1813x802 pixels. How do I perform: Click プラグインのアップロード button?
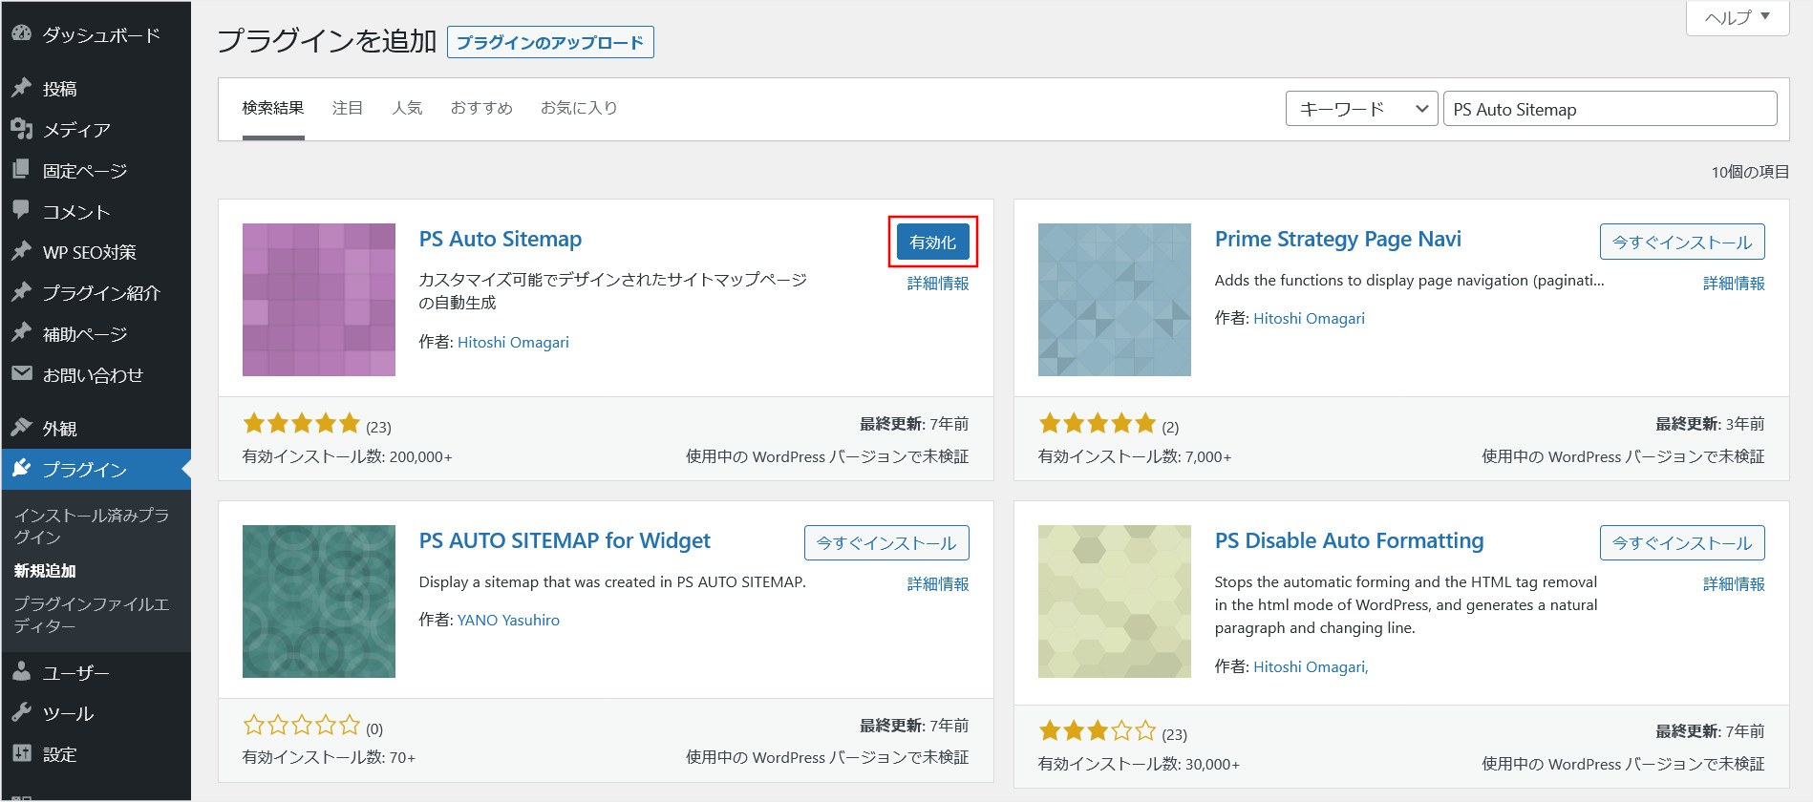(x=550, y=42)
